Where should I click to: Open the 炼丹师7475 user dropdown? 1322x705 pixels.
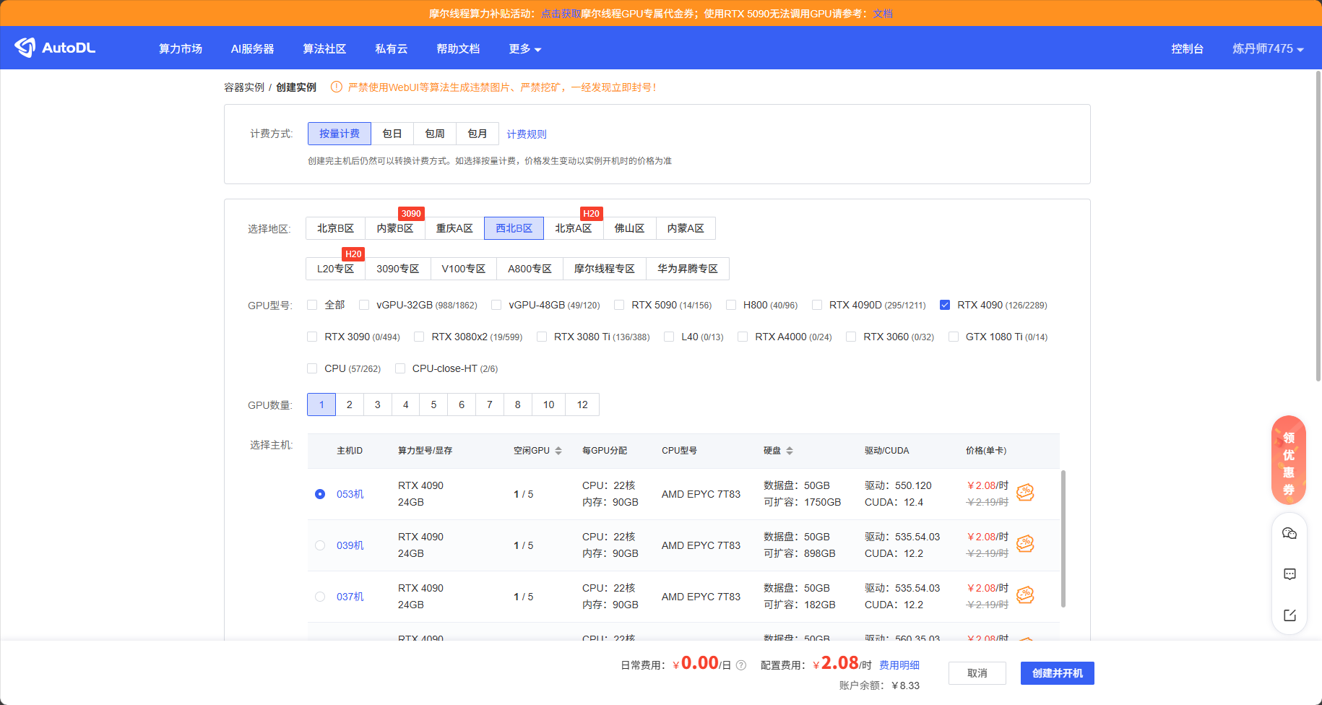pos(1268,48)
